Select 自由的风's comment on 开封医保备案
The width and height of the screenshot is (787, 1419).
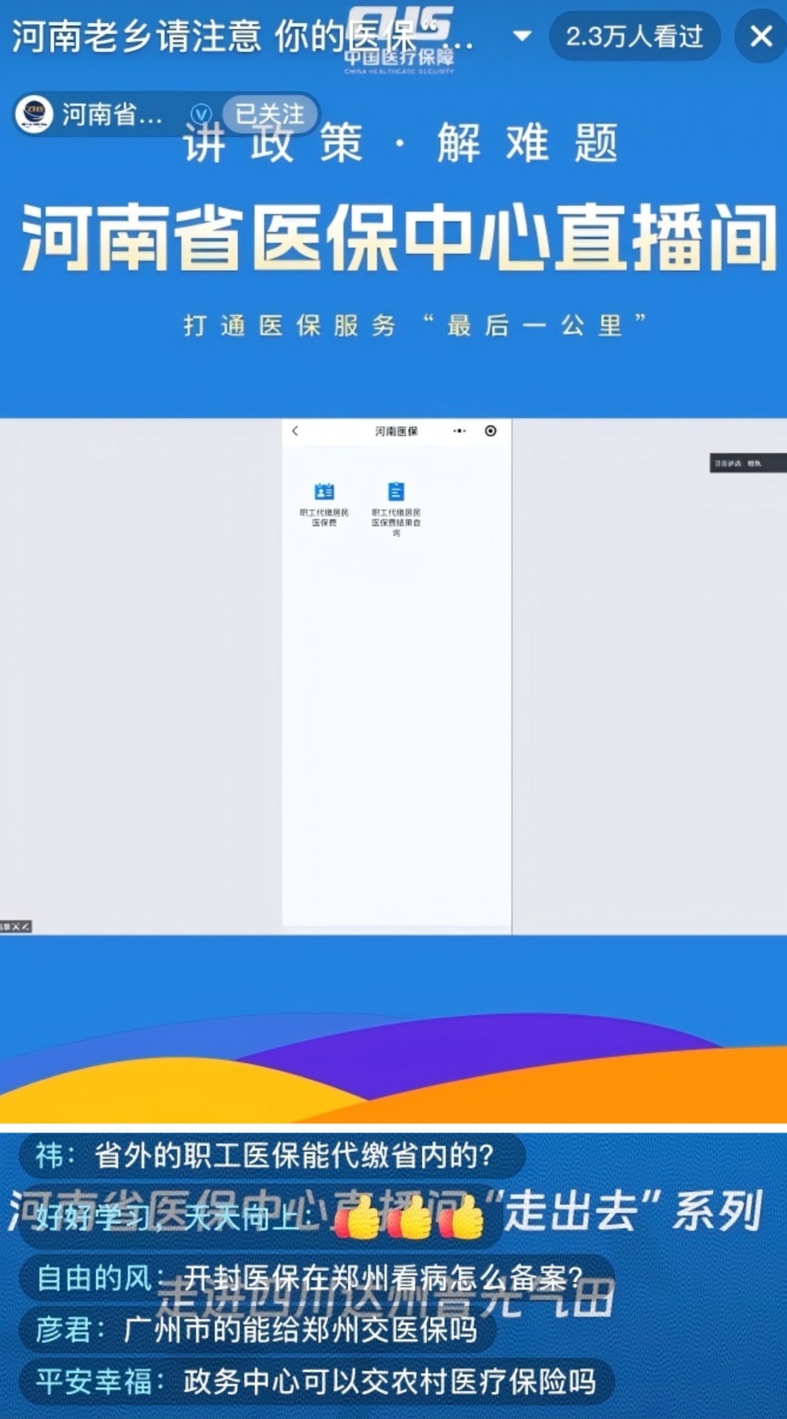[x=316, y=1277]
